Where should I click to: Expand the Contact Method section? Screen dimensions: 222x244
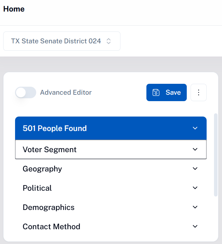point(111,226)
